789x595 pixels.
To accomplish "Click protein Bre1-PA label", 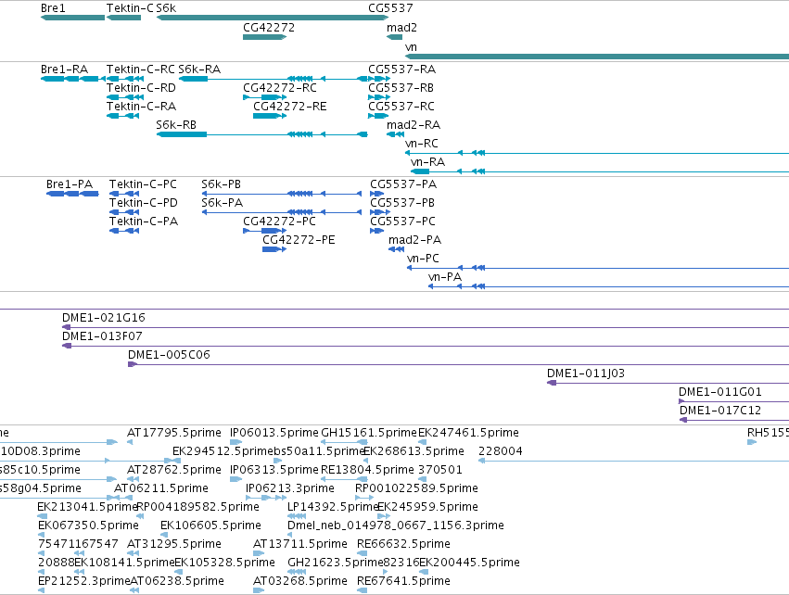I will coord(70,184).
